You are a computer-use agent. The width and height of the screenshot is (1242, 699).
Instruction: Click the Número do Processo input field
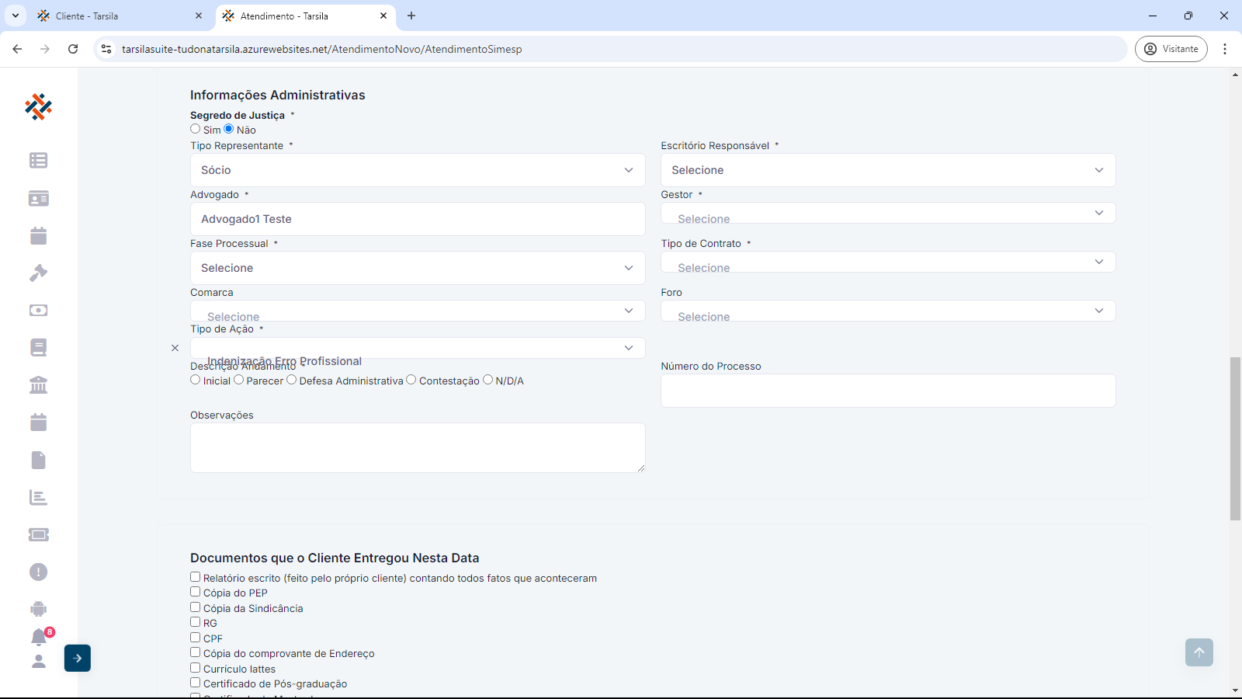[x=887, y=391]
